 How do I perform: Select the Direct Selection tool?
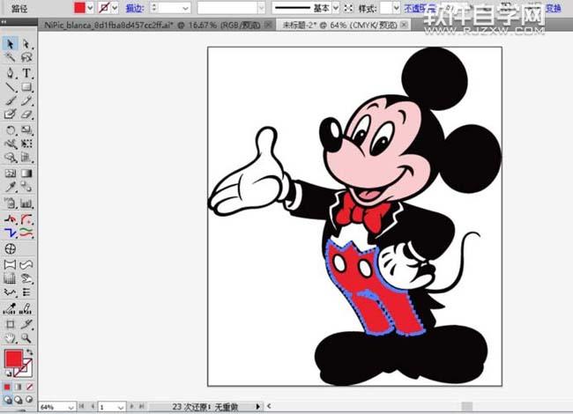click(26, 44)
